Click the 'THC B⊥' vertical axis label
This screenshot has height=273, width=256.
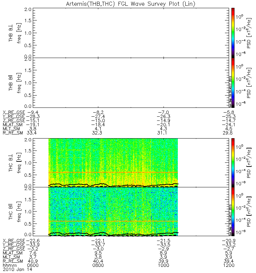[x=11, y=163]
